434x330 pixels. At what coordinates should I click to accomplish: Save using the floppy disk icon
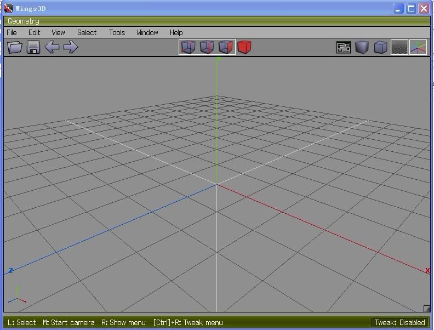point(33,47)
